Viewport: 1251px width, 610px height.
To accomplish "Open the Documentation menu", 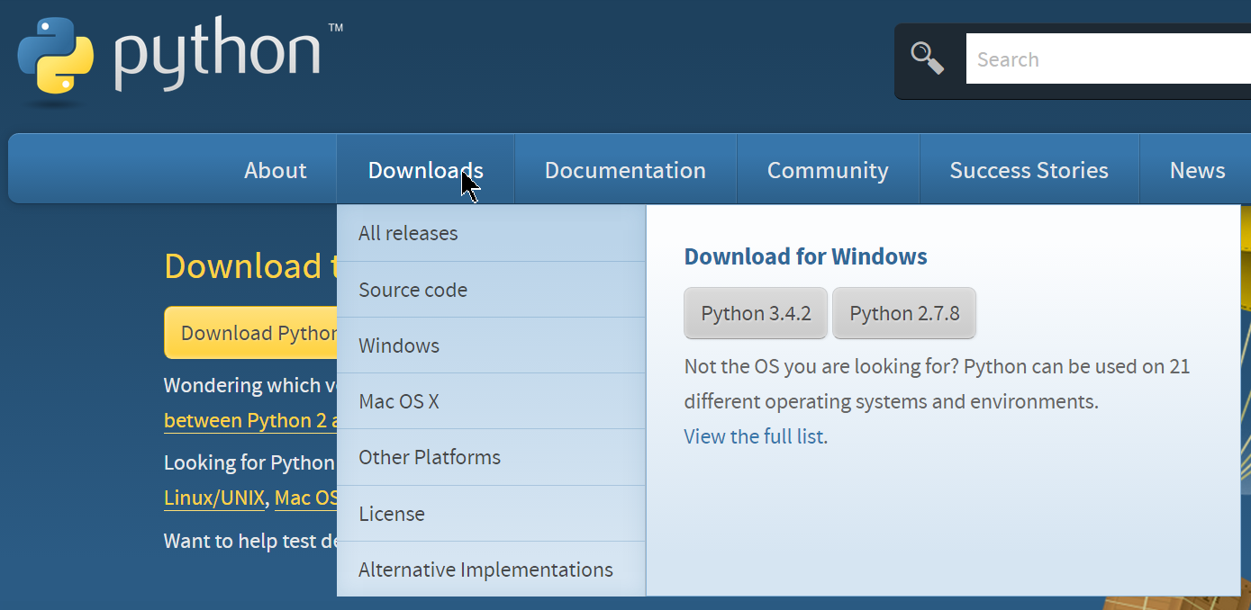I will point(624,169).
